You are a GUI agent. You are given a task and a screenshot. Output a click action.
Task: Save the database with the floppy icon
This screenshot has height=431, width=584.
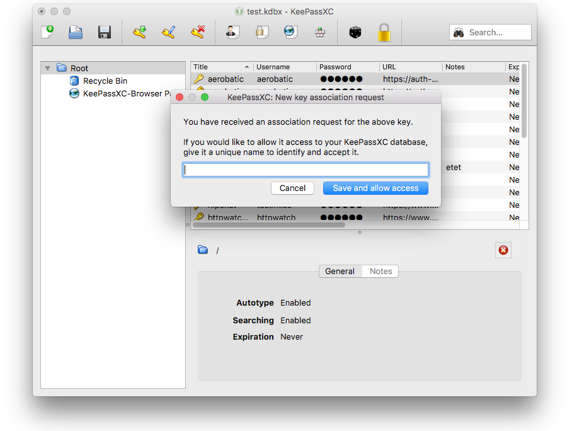[105, 32]
